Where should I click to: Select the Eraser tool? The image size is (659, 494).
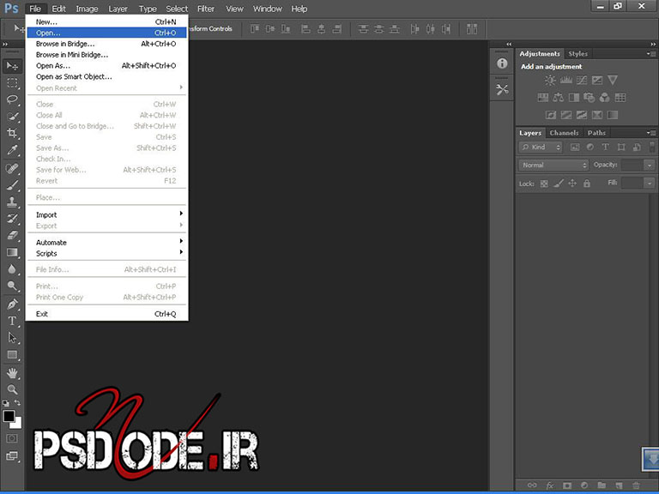click(12, 236)
